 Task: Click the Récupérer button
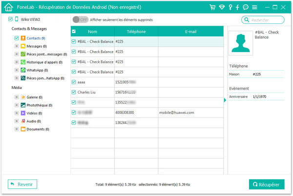267,184
